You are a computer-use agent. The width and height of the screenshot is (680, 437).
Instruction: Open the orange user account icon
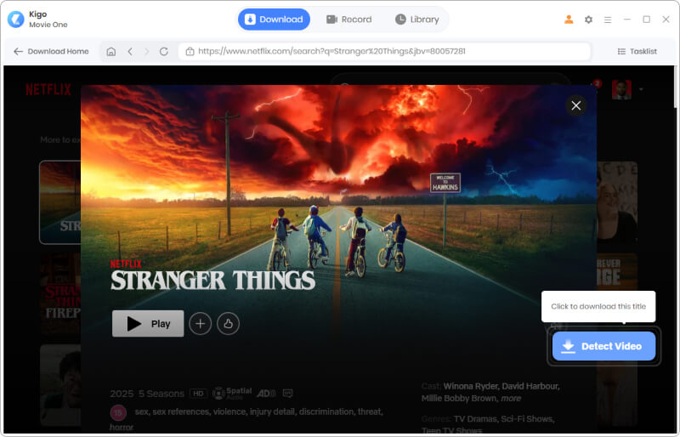pyautogui.click(x=569, y=20)
